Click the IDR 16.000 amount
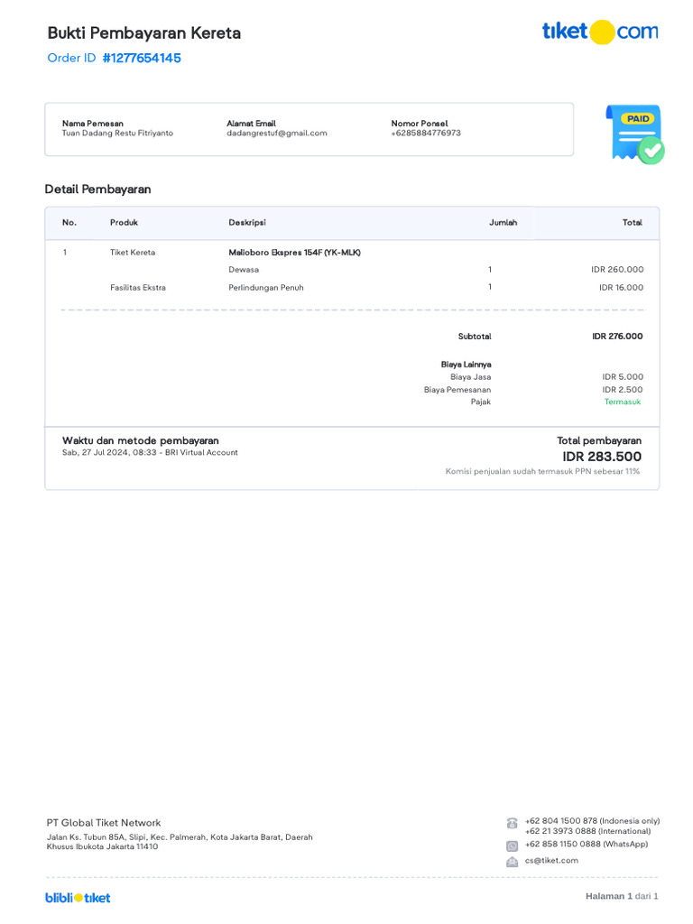693x924 pixels. coord(621,288)
